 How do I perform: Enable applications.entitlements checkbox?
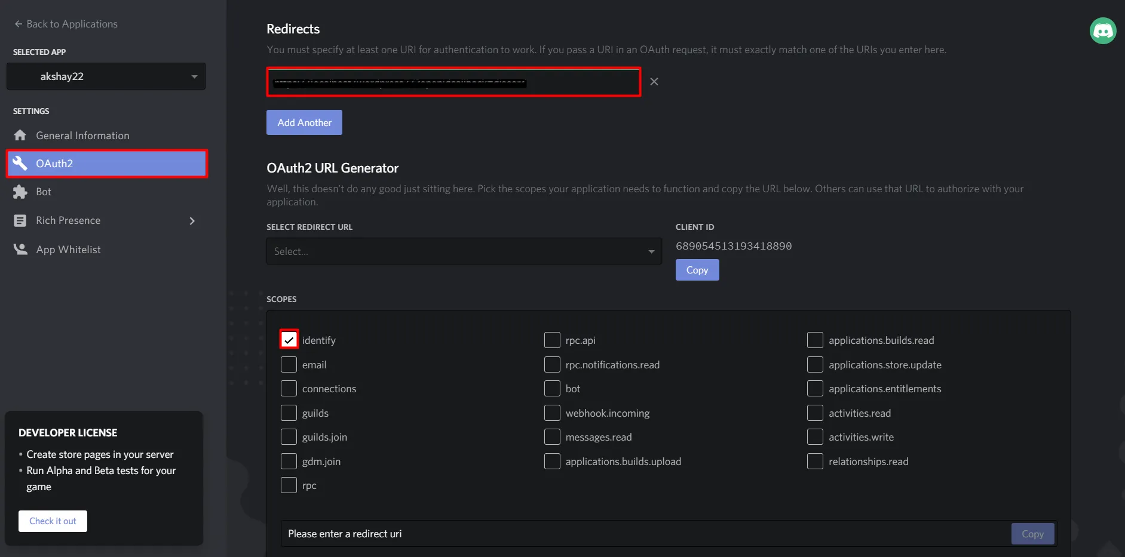[x=815, y=388]
